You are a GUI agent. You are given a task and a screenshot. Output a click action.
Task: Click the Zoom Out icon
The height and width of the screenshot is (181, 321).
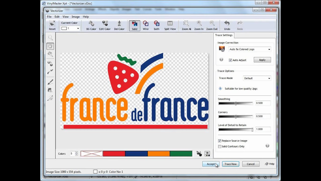212,26
